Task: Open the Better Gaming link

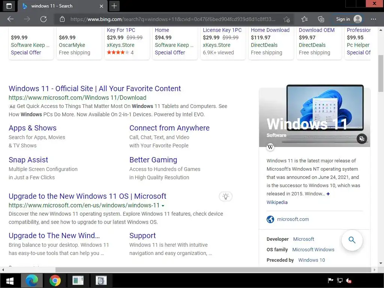Action: tap(153, 160)
